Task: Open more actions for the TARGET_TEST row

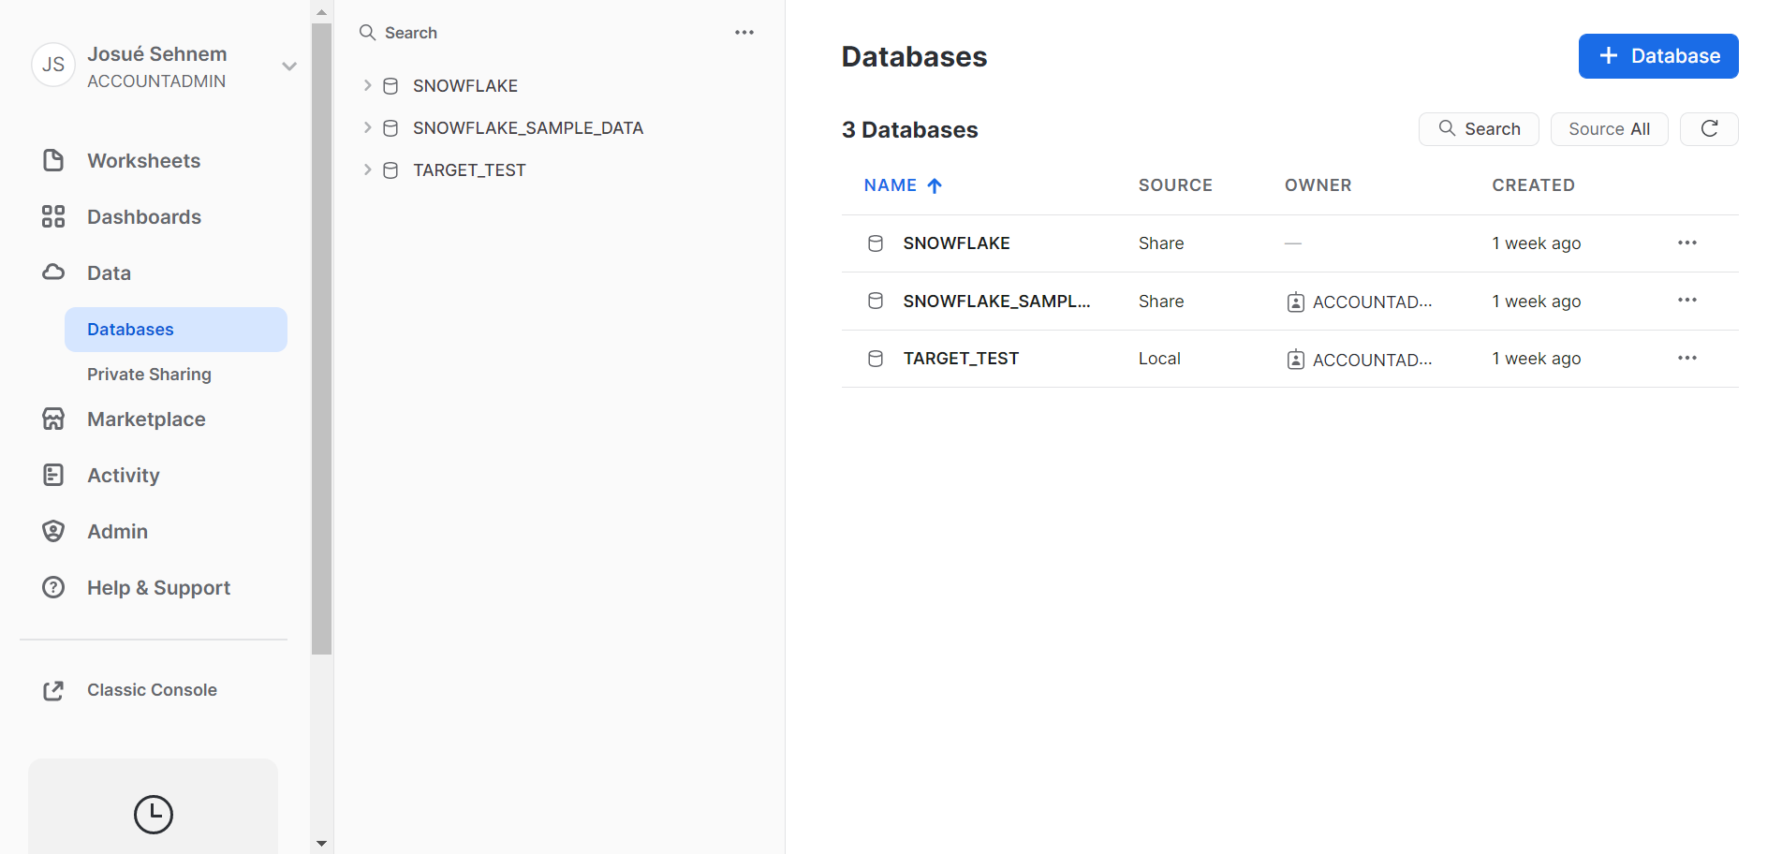Action: click(1687, 358)
